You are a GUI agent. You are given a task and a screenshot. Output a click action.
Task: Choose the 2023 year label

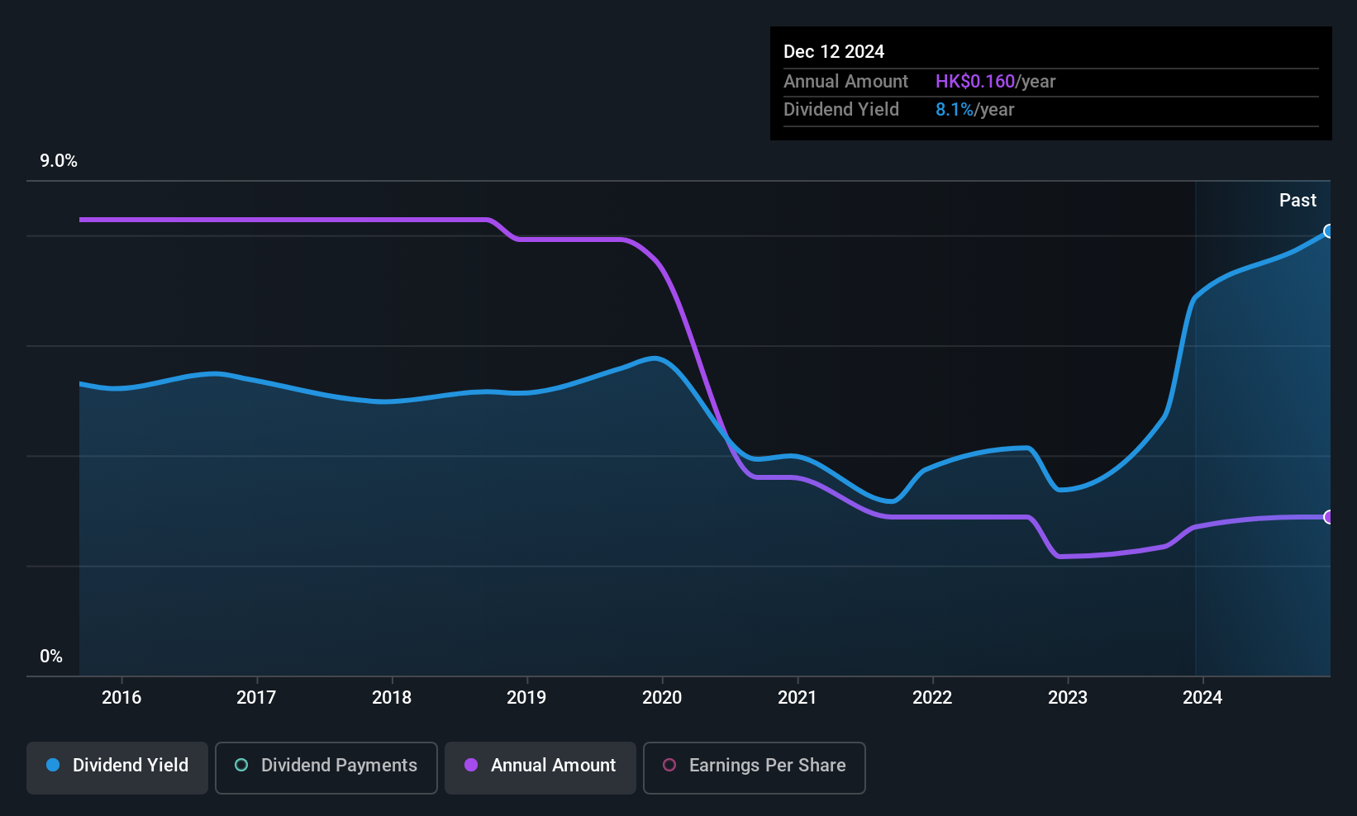click(1068, 698)
